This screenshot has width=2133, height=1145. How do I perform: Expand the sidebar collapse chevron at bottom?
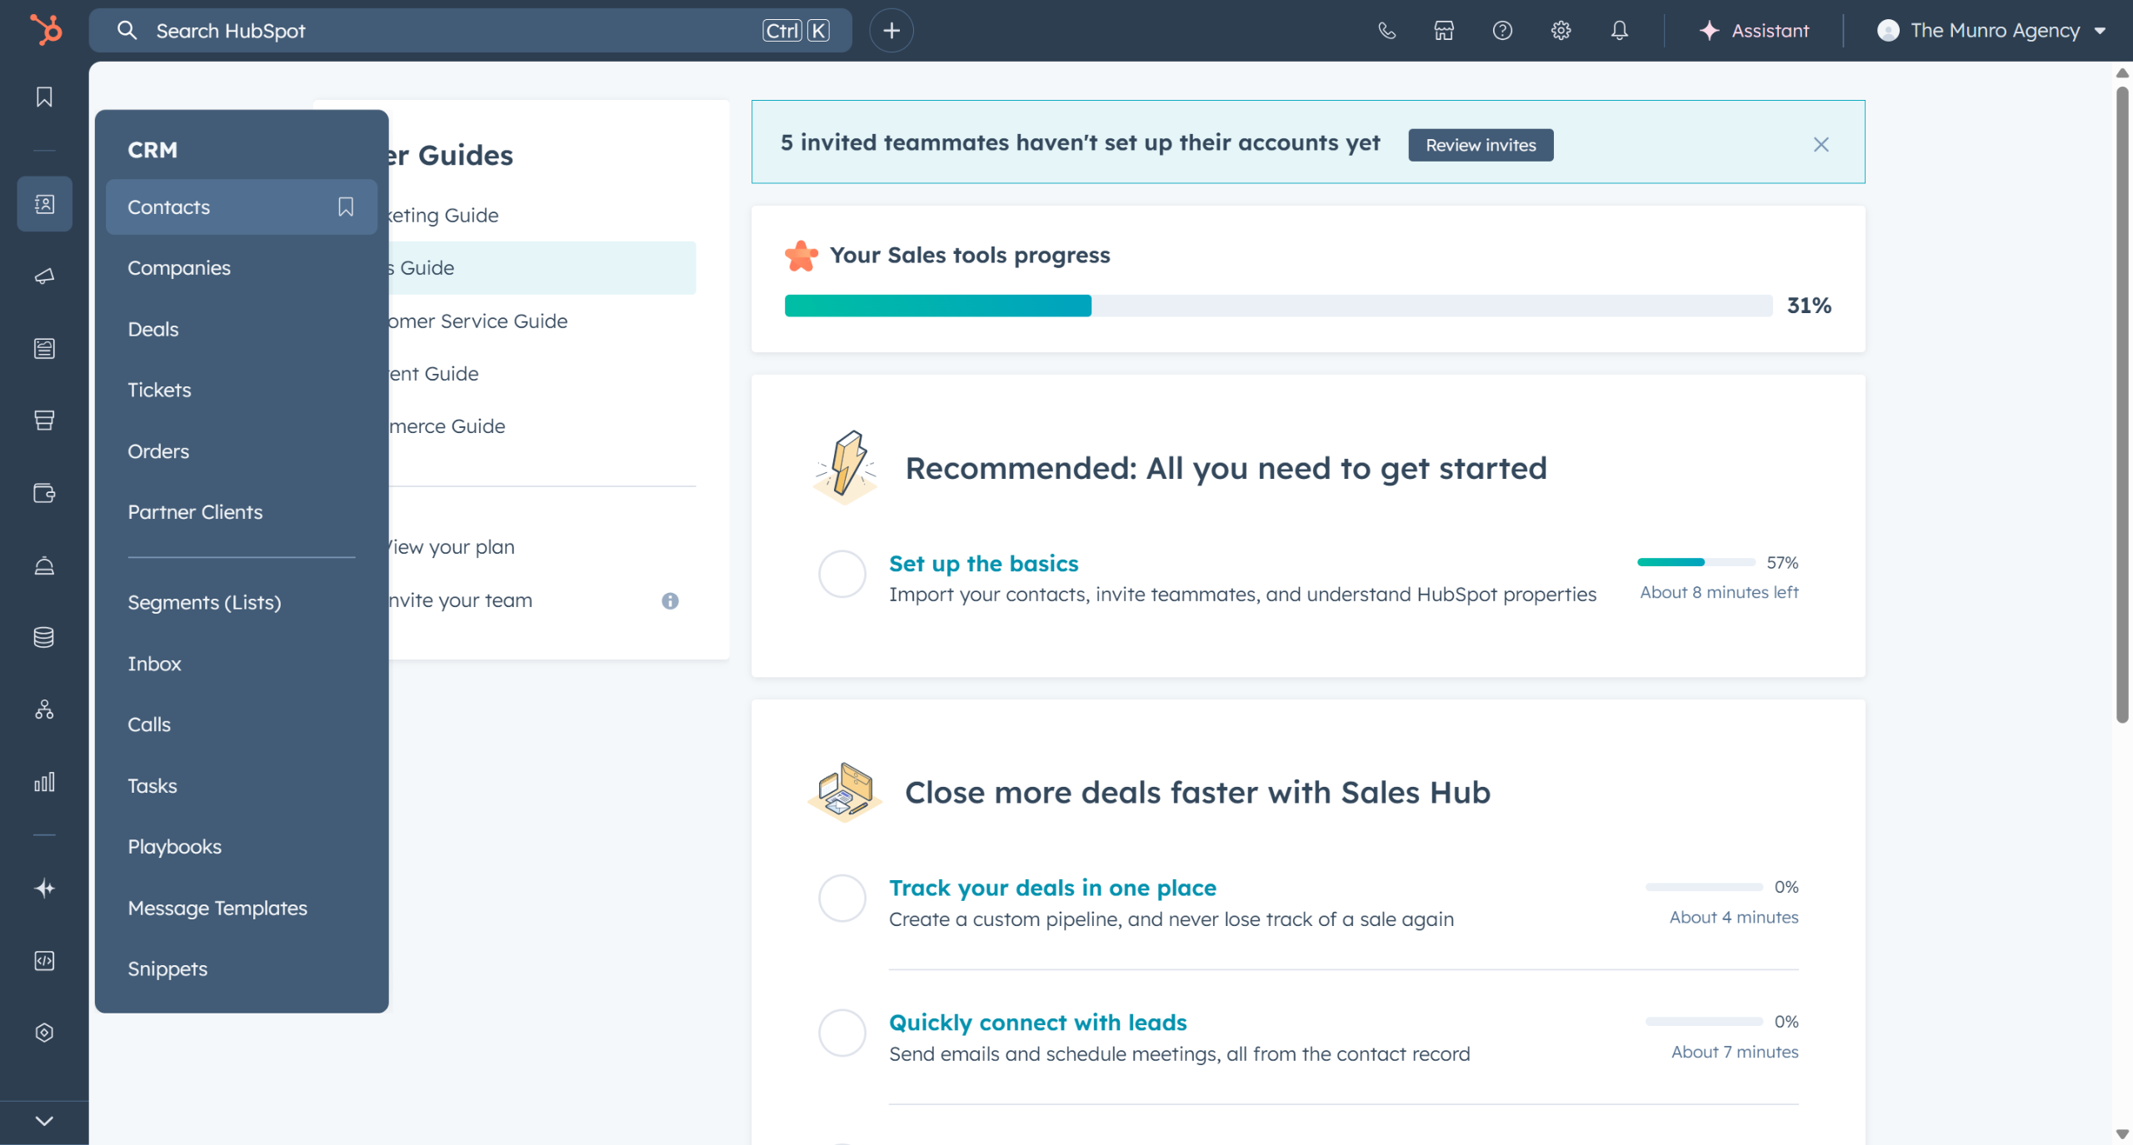tap(44, 1121)
